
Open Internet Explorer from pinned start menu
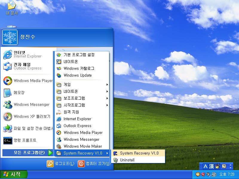coord(27,55)
